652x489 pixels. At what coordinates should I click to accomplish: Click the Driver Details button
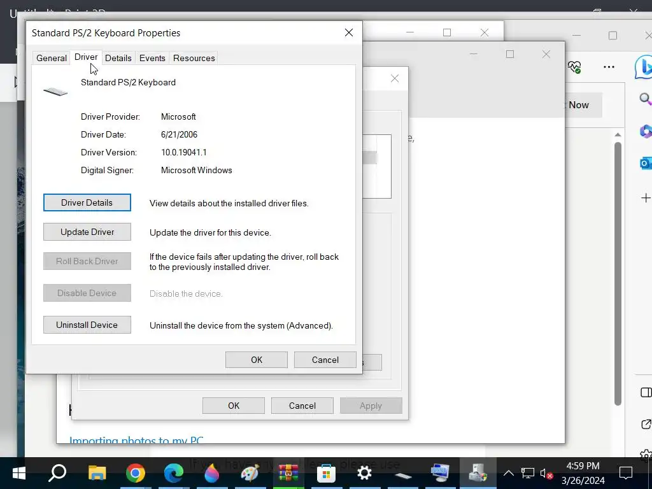[87, 202]
